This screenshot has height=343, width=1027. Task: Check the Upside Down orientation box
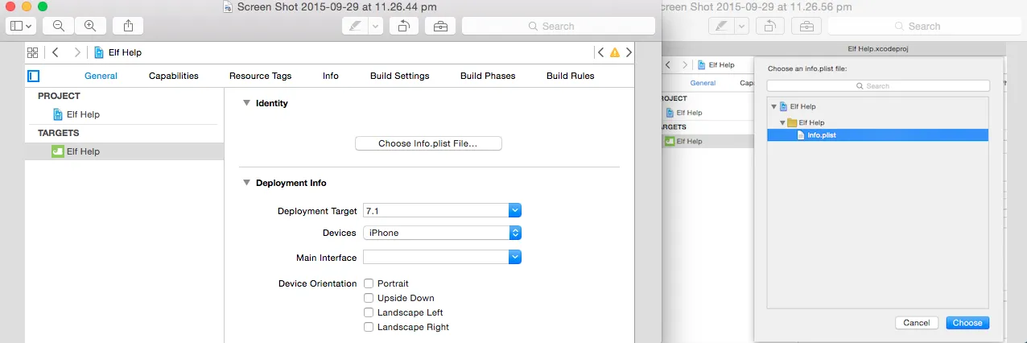[x=369, y=298]
